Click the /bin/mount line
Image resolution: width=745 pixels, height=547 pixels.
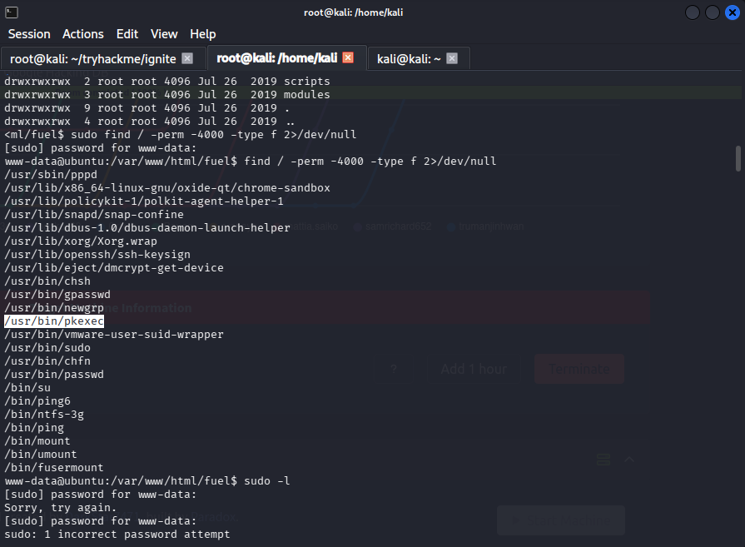click(x=37, y=441)
